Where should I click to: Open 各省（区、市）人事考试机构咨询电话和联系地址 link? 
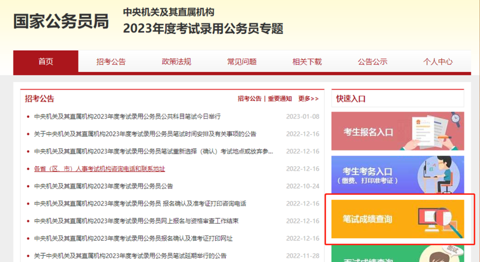point(100,169)
